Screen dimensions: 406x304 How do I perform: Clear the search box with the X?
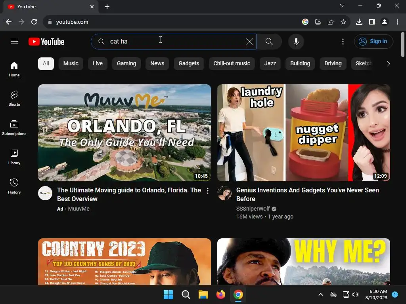pyautogui.click(x=250, y=42)
